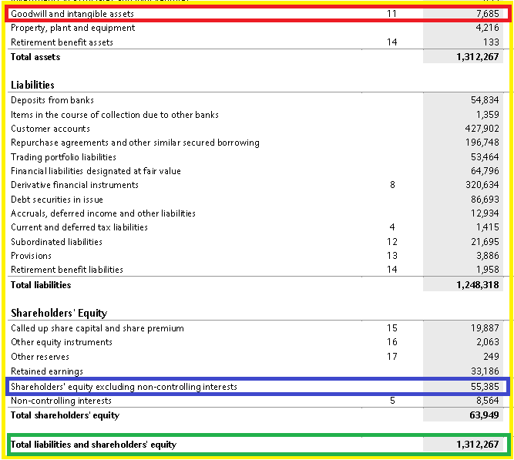Click 'Retirement benefit liabilities' label
This screenshot has width=514, height=460.
point(67,270)
